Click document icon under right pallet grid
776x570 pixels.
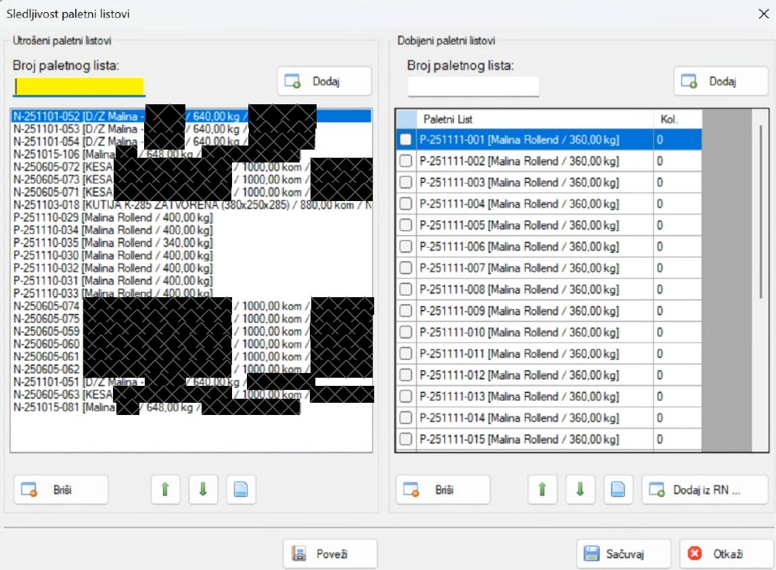coord(618,490)
